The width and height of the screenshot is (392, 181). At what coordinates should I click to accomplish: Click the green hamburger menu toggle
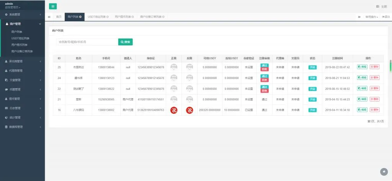coord(53,6)
